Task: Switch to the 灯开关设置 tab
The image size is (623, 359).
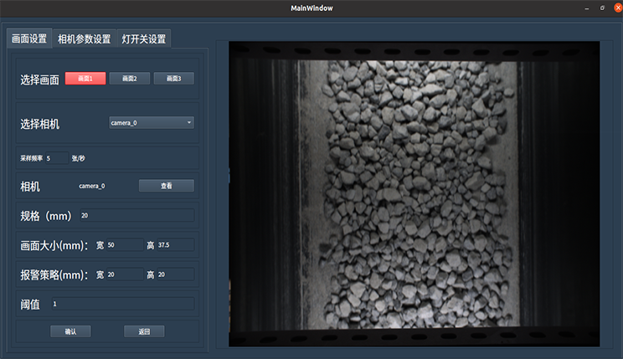Action: click(143, 38)
